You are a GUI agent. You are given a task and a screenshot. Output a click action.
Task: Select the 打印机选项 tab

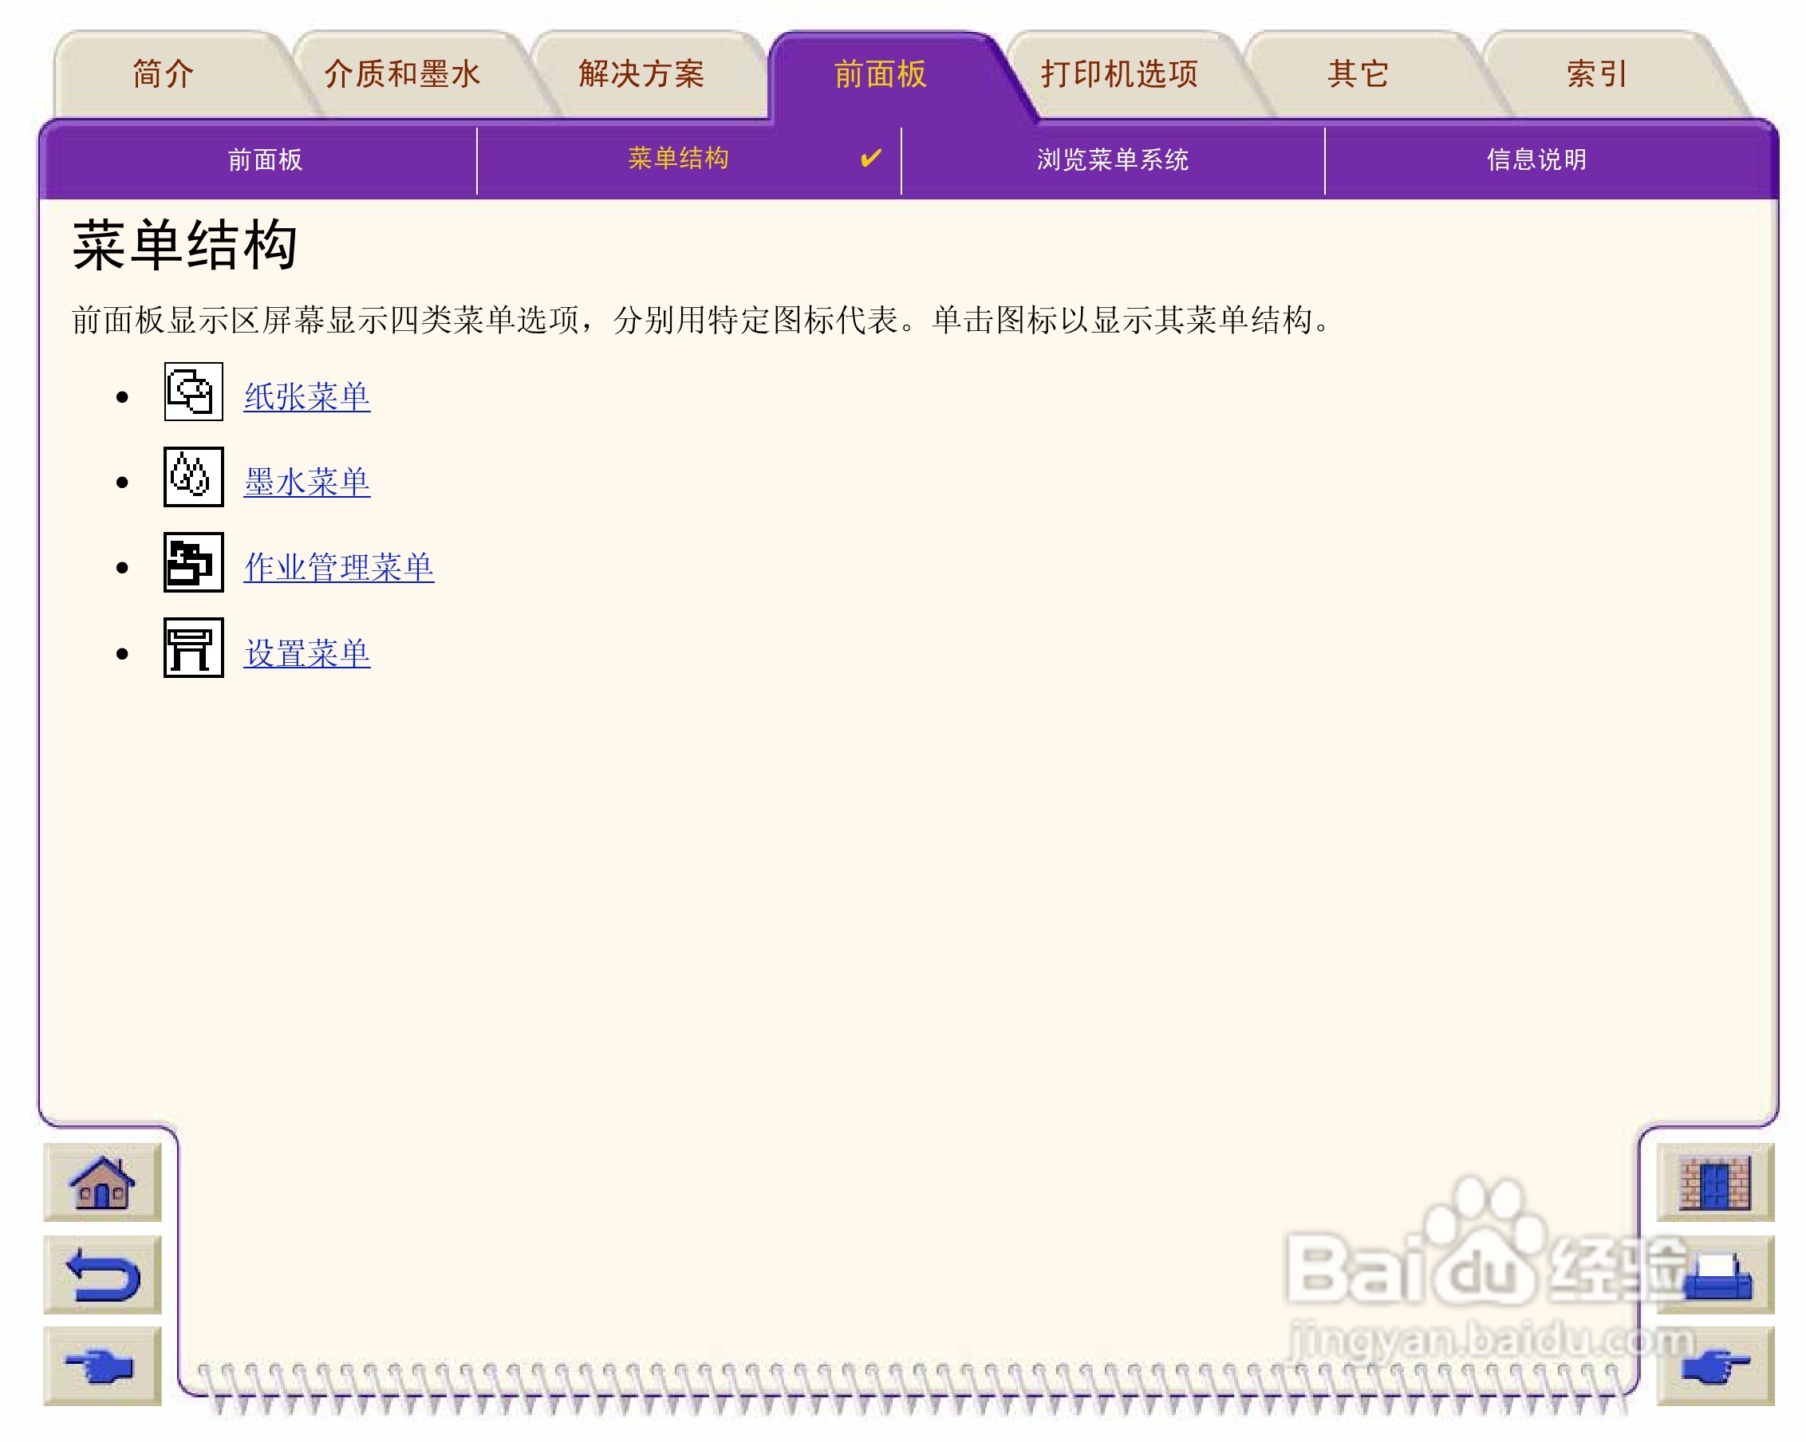[x=1119, y=73]
